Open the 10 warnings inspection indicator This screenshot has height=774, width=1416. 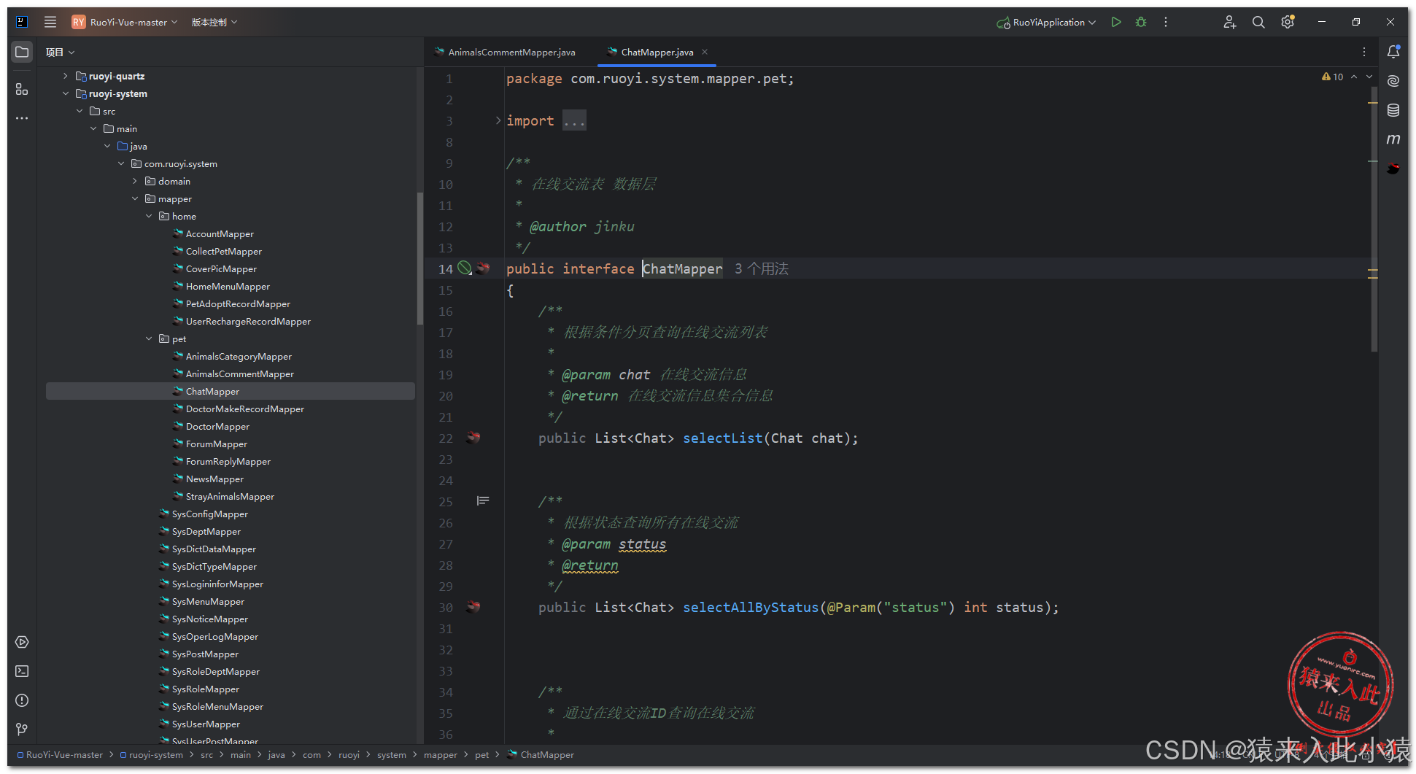[x=1332, y=77]
